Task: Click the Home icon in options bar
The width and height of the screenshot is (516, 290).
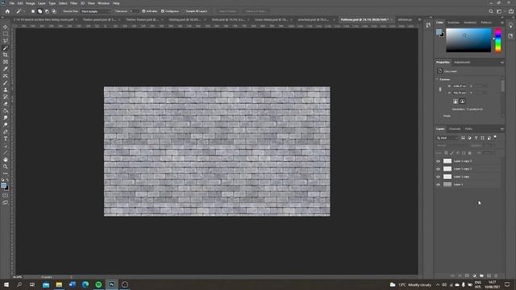Action: (7, 11)
